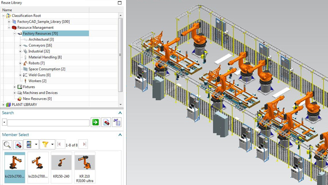
Task: Open the filter funnel dropdown arrow
Action: pos(52,144)
